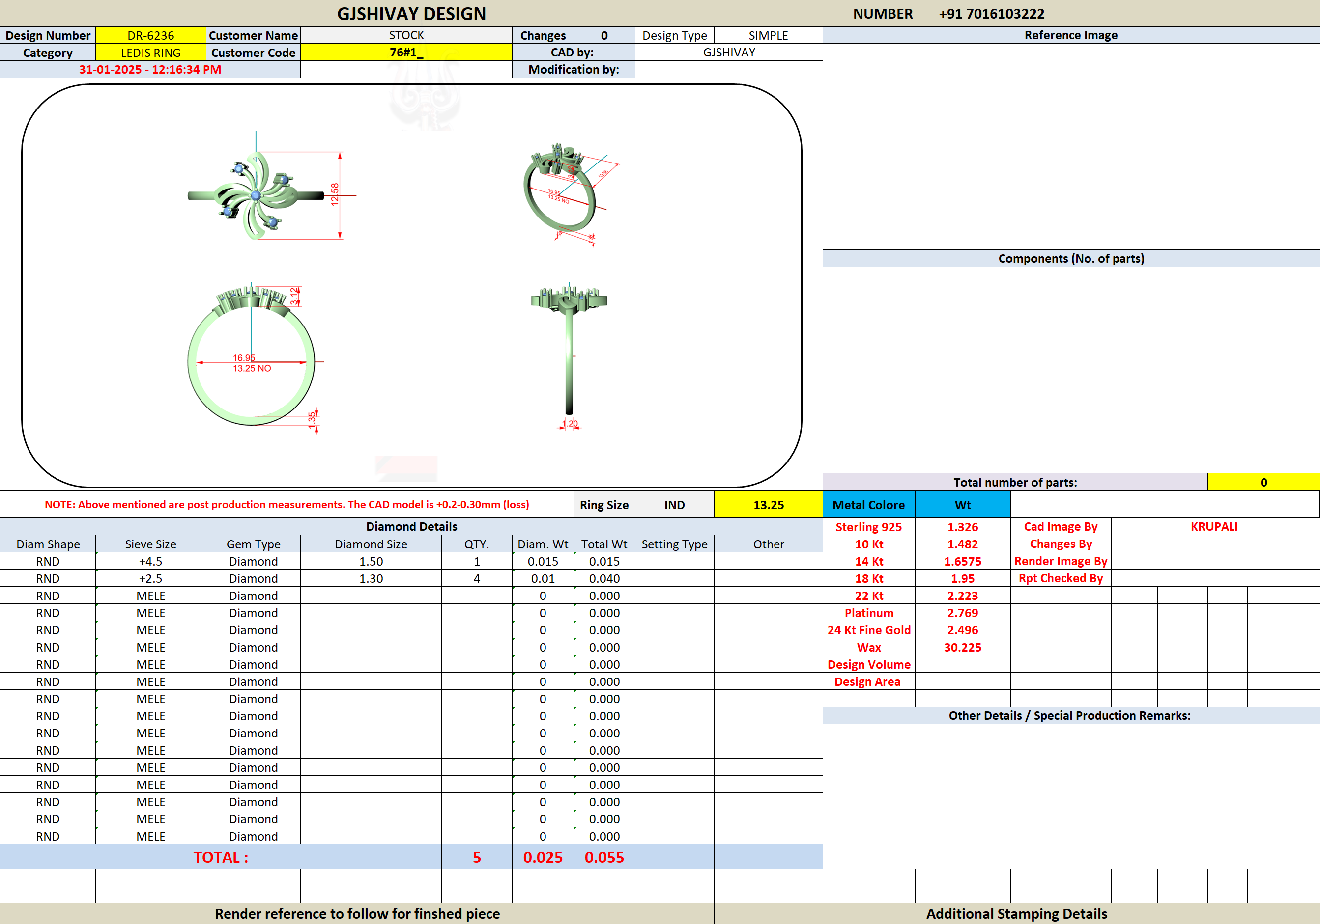Click the side-view ring drawing with 1.20 width

click(569, 356)
